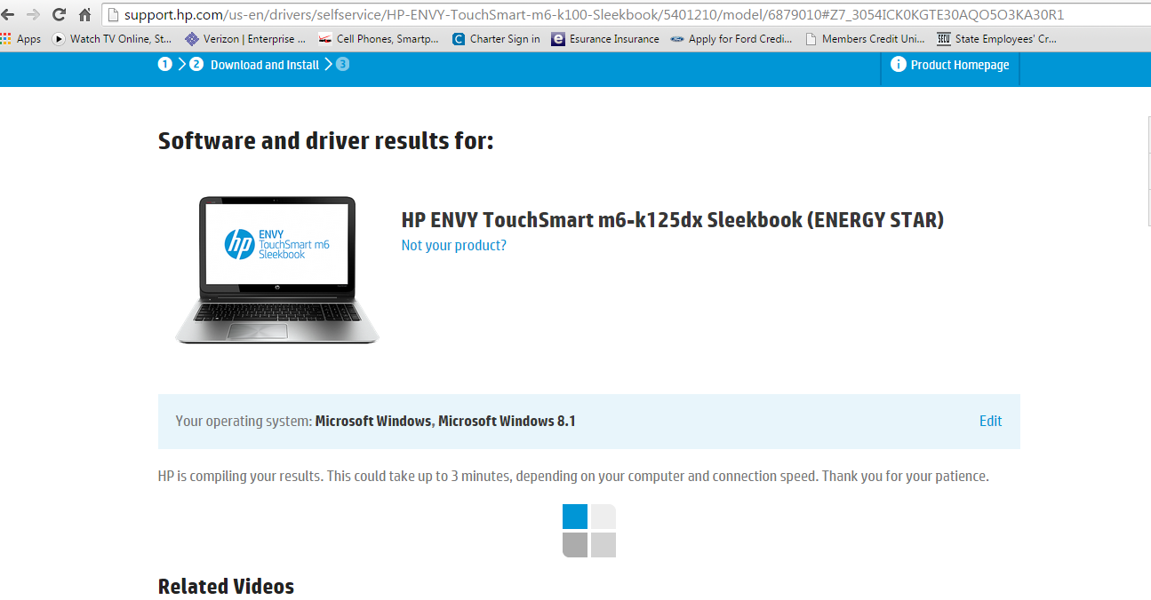Open the Charter Sign in bookmark
Image resolution: width=1151 pixels, height=600 pixels.
pyautogui.click(x=496, y=38)
